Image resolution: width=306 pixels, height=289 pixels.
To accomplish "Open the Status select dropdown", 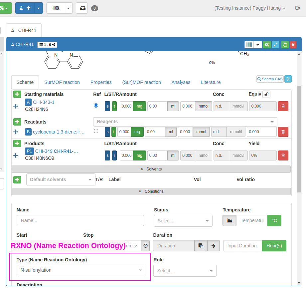I will tap(183, 221).
